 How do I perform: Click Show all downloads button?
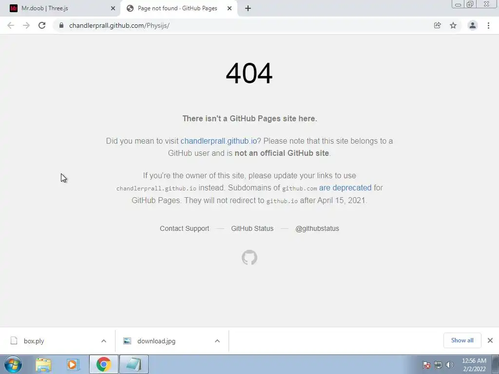462,340
